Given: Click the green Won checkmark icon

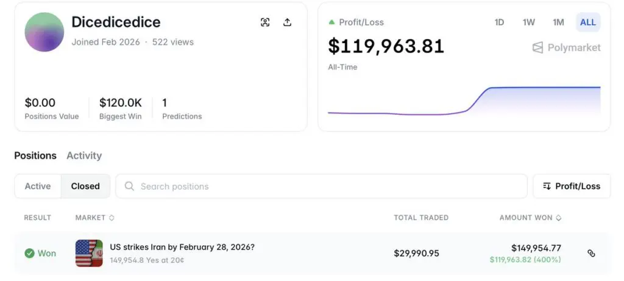Looking at the screenshot, I should 29,253.
